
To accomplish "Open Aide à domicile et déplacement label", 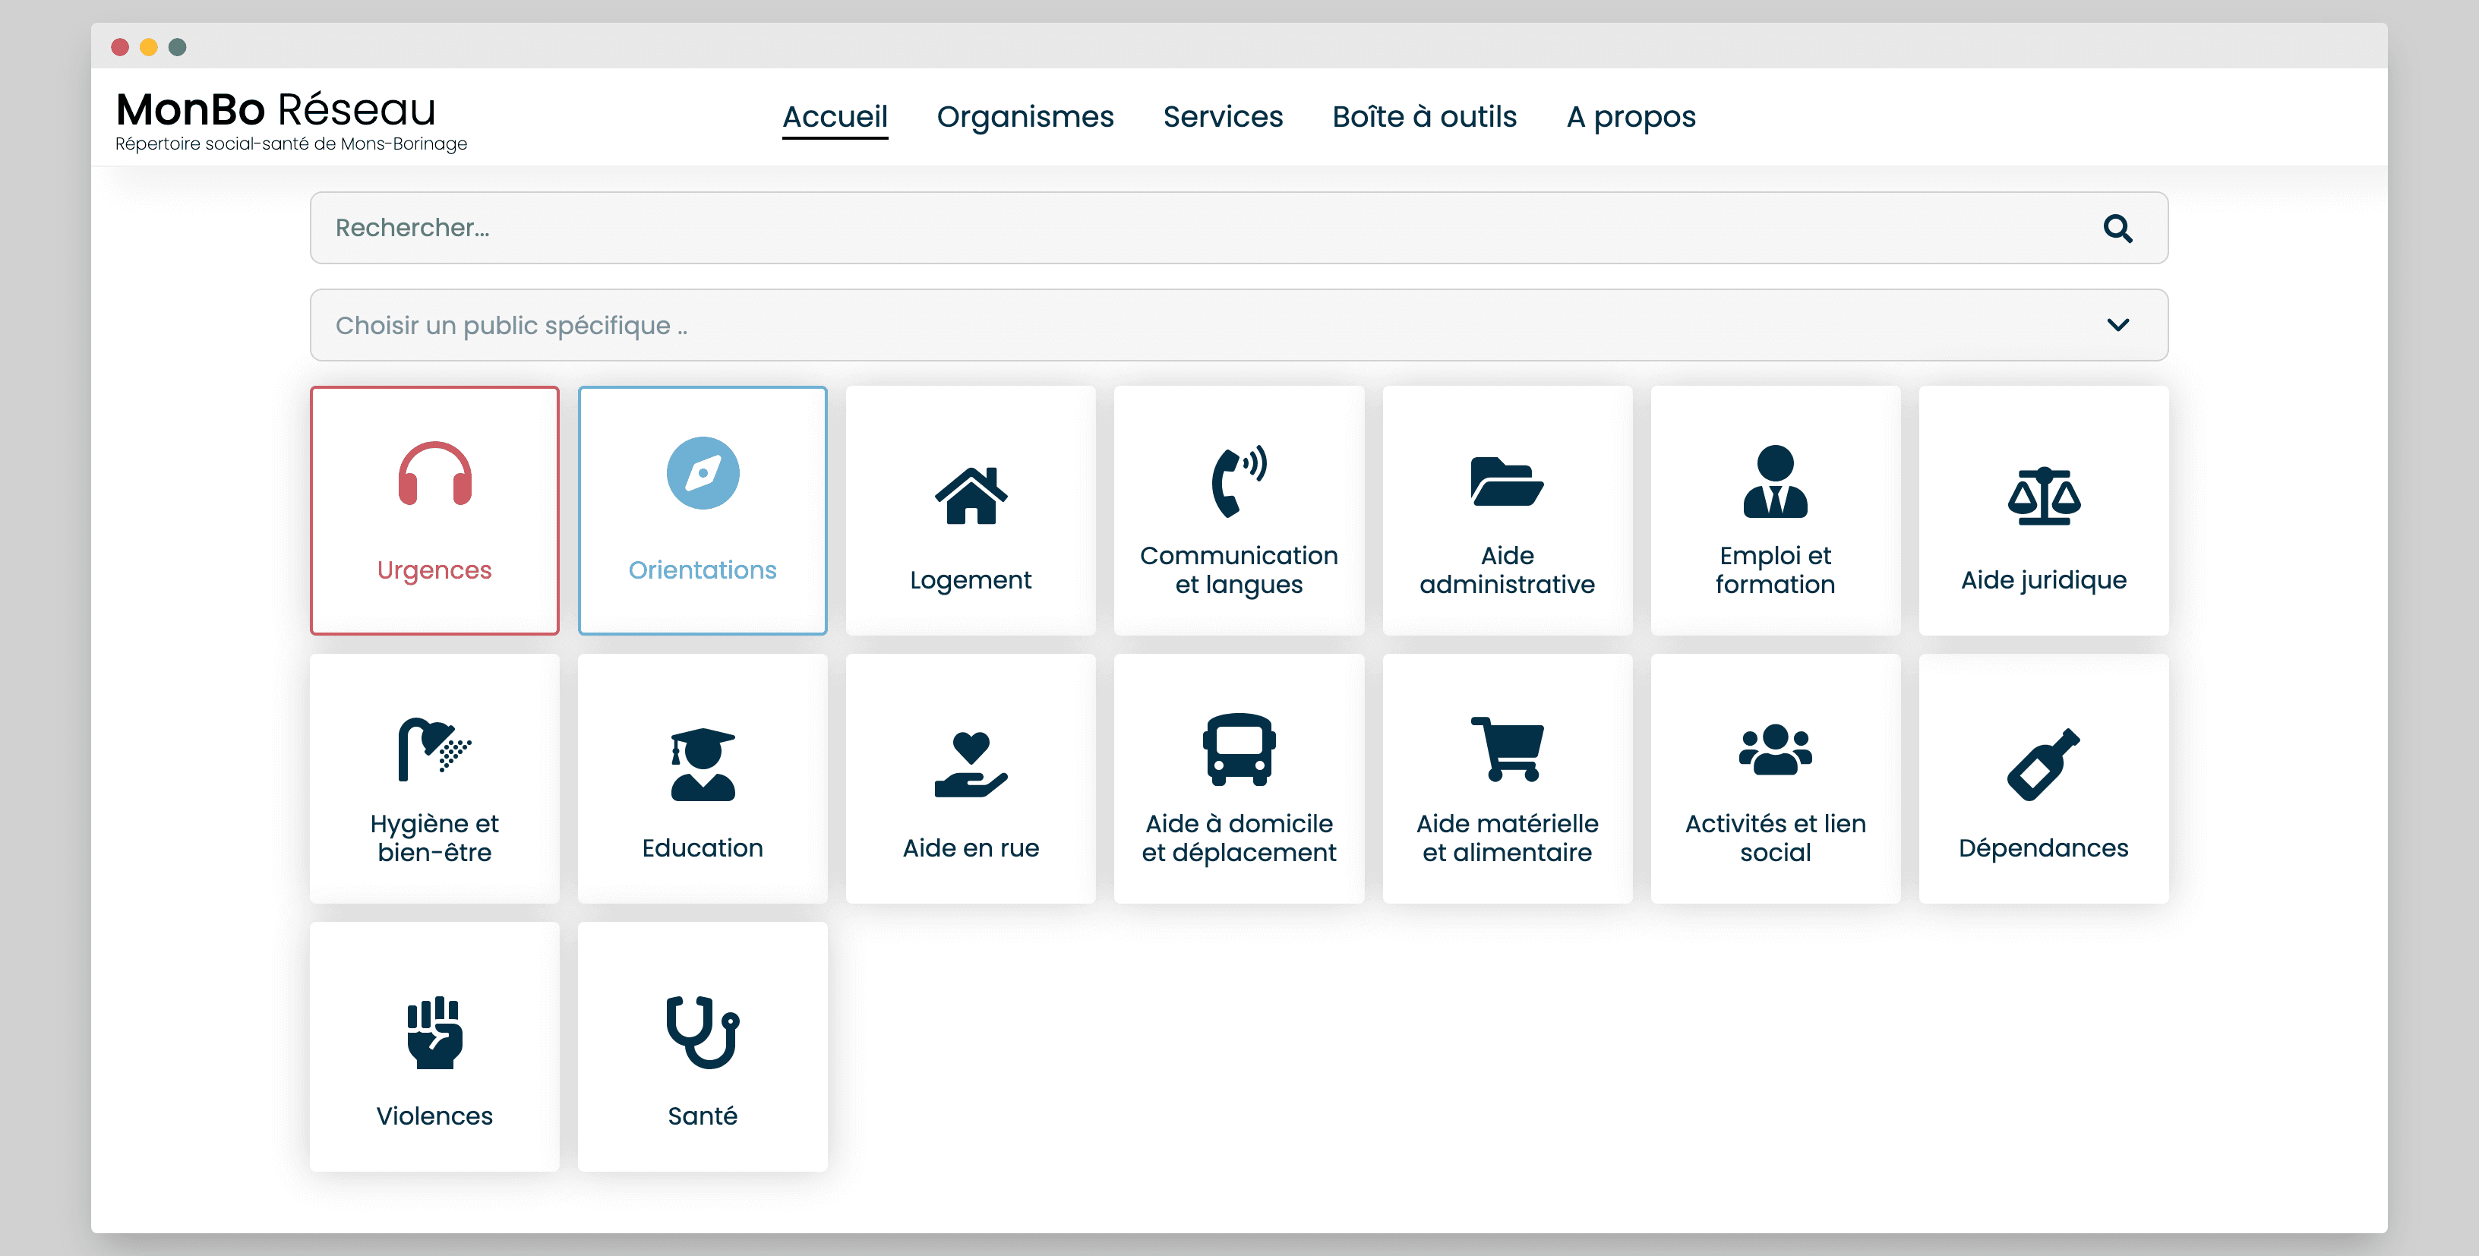I will point(1239,838).
